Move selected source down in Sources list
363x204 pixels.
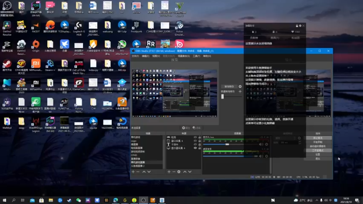click(190, 172)
